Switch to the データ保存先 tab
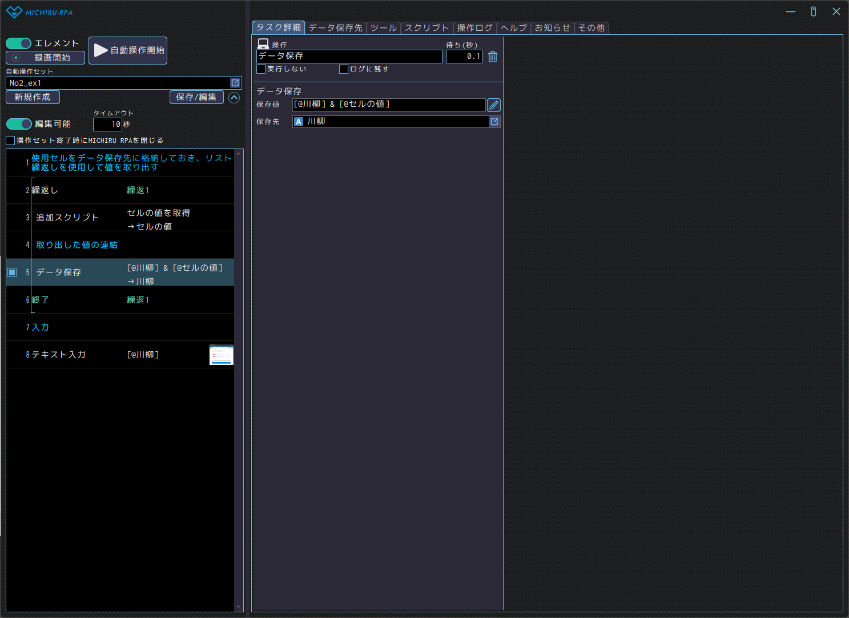The width and height of the screenshot is (849, 618). [335, 28]
